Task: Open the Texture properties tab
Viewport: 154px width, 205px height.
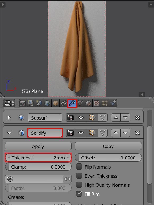Action: coord(96,103)
